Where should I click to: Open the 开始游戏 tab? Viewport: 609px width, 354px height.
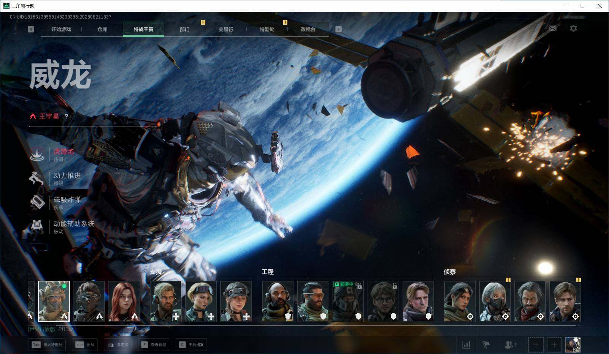(x=61, y=29)
